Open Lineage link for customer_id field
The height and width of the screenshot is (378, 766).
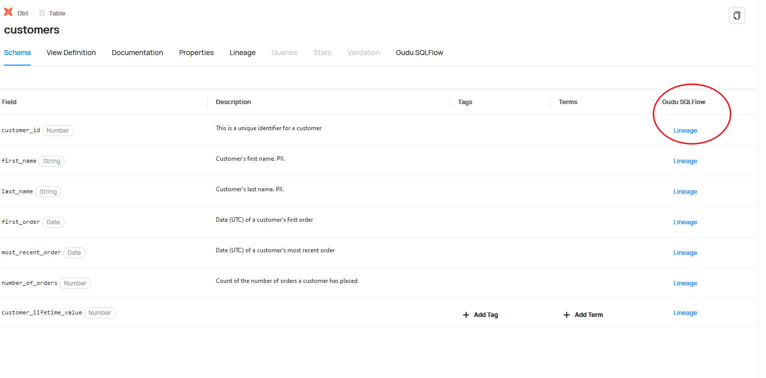pos(685,130)
